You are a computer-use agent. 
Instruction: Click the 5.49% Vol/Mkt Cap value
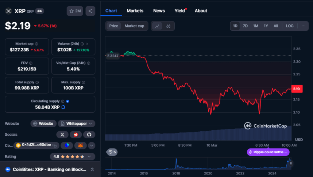point(73,69)
